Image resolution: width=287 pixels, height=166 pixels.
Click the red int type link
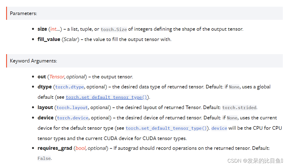click(53, 29)
